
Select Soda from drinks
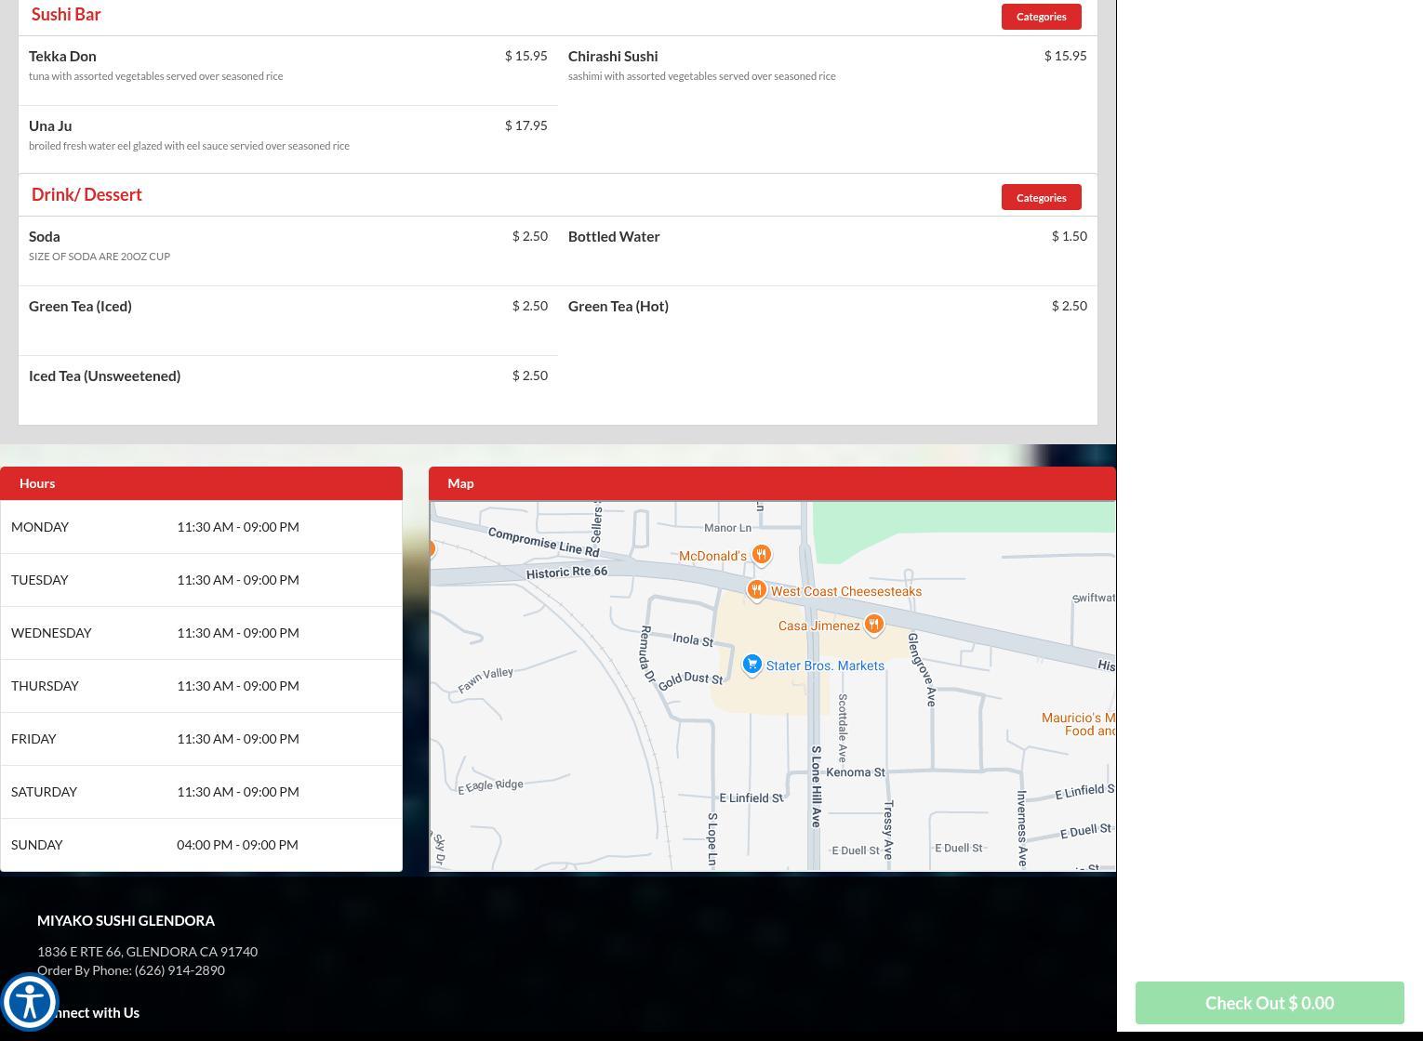45,237
